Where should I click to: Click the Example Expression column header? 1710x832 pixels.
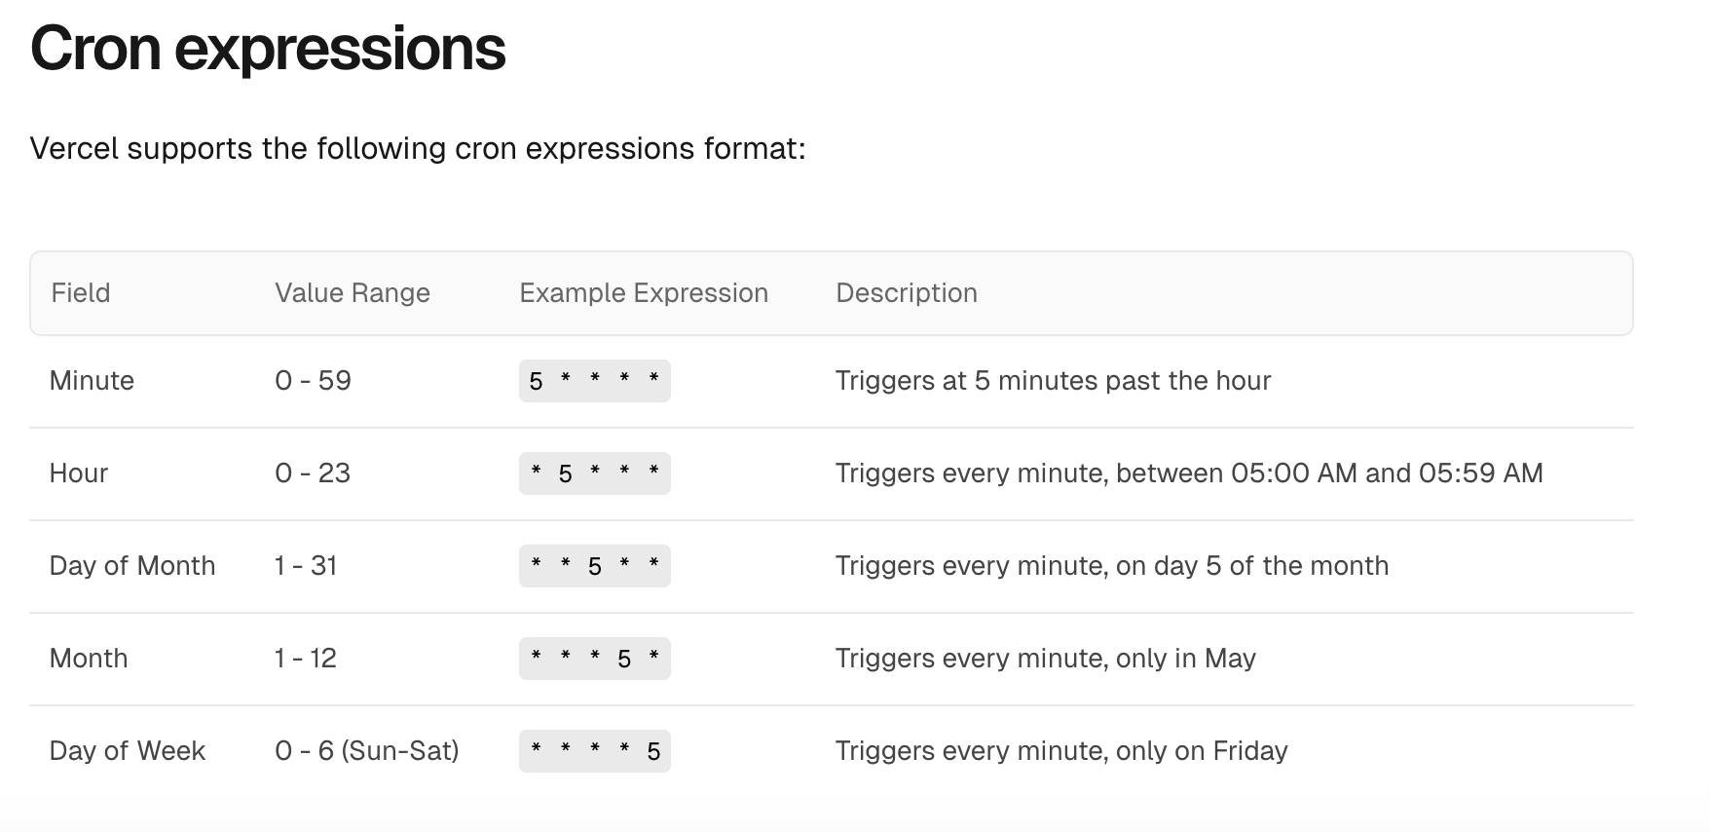[644, 293]
